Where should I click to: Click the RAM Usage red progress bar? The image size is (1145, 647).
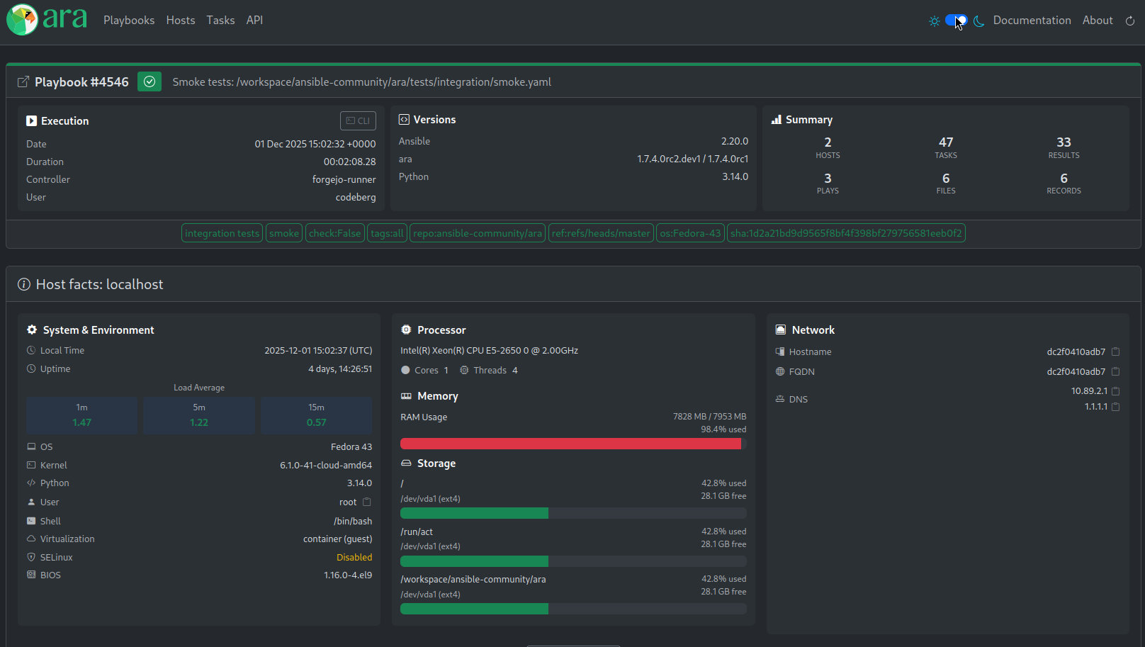(573, 444)
